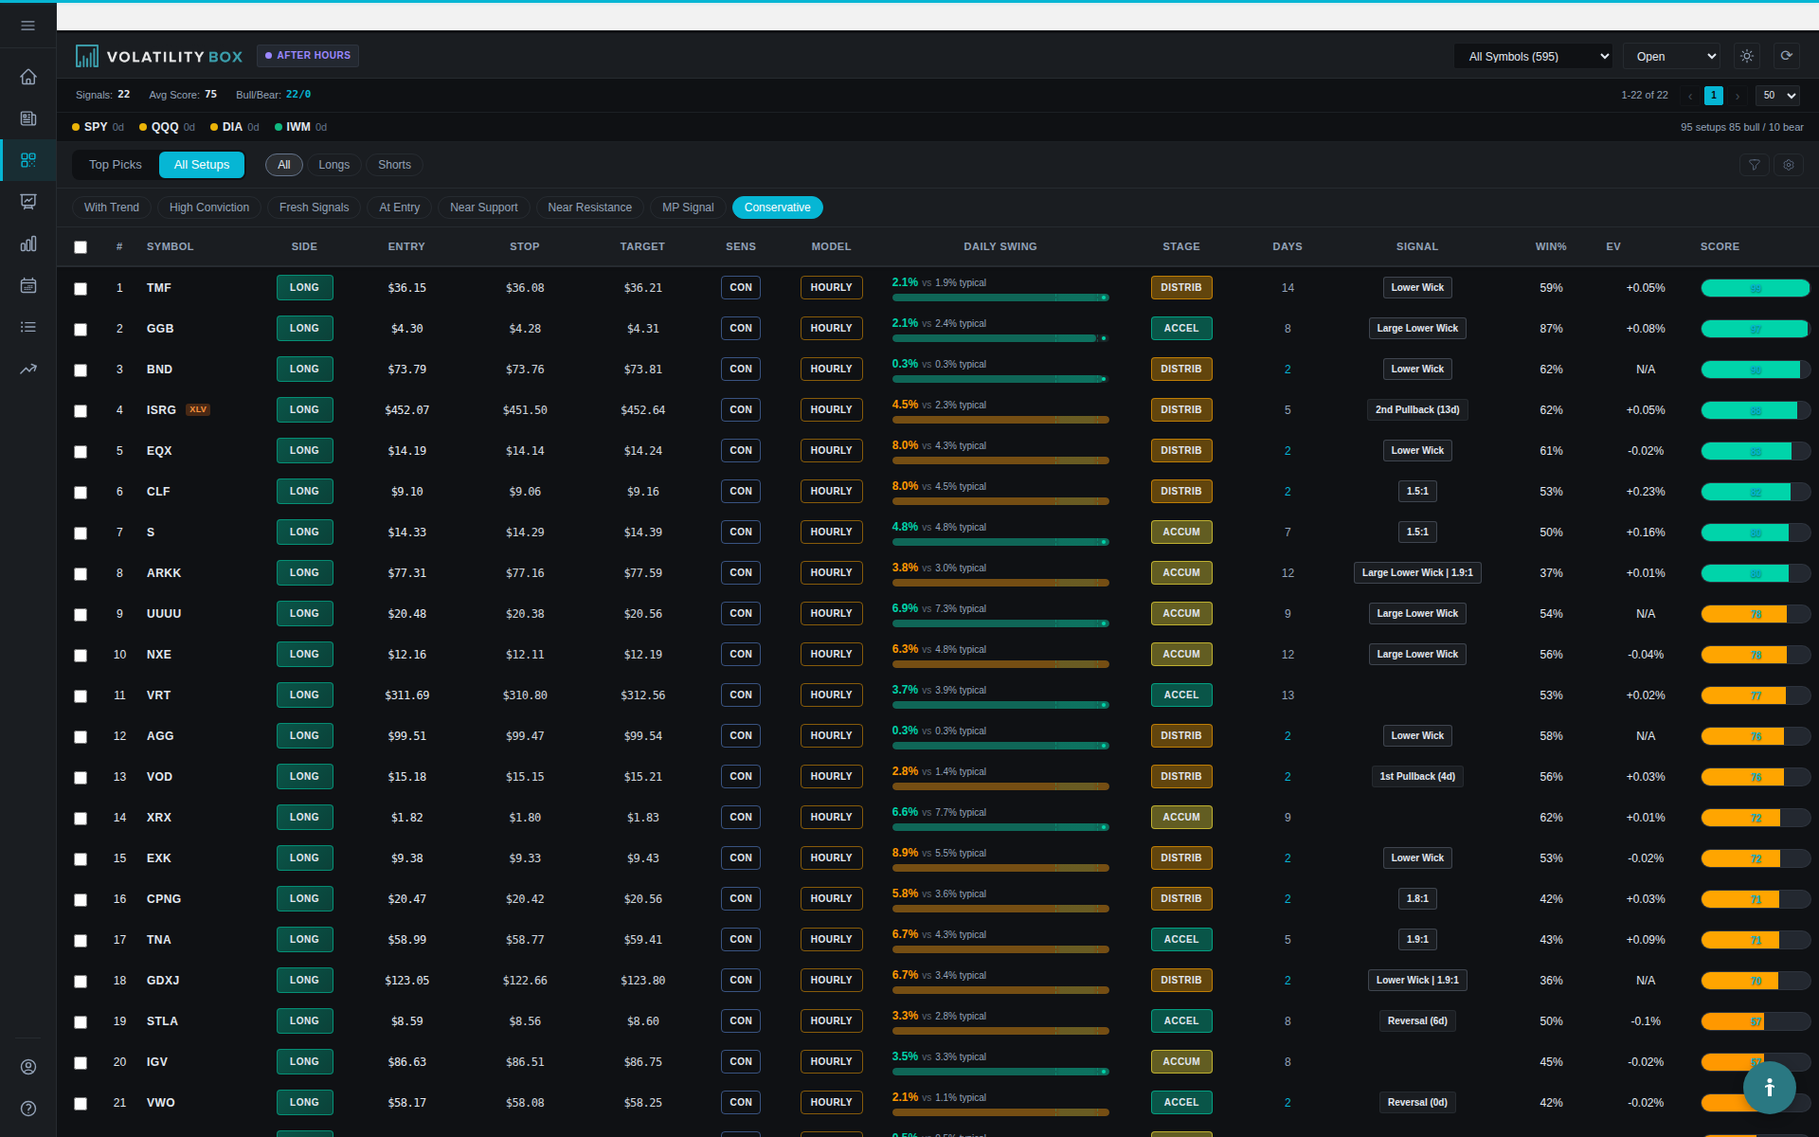
Task: Check the CLF row checkbox
Action: point(81,492)
